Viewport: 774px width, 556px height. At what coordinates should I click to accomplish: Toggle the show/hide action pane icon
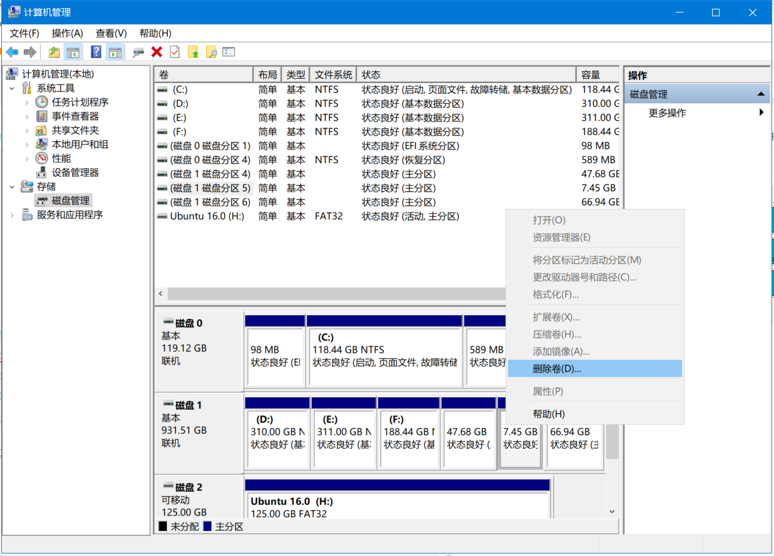click(x=115, y=52)
